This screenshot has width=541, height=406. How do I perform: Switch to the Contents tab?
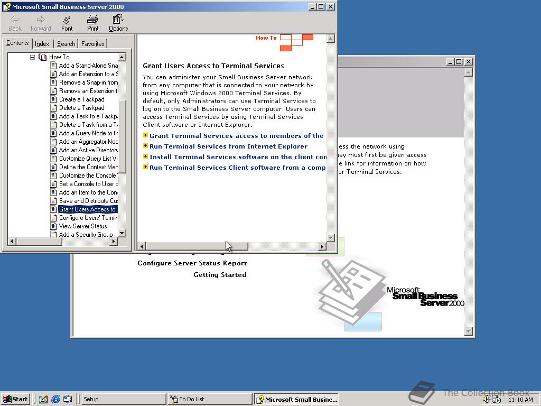pos(17,43)
